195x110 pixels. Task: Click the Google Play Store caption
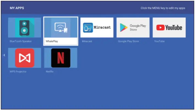point(128,41)
